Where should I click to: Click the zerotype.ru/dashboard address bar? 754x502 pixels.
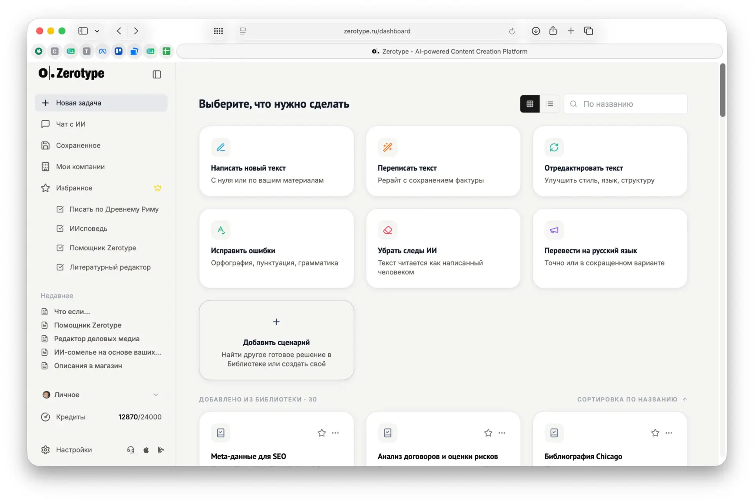pos(377,31)
